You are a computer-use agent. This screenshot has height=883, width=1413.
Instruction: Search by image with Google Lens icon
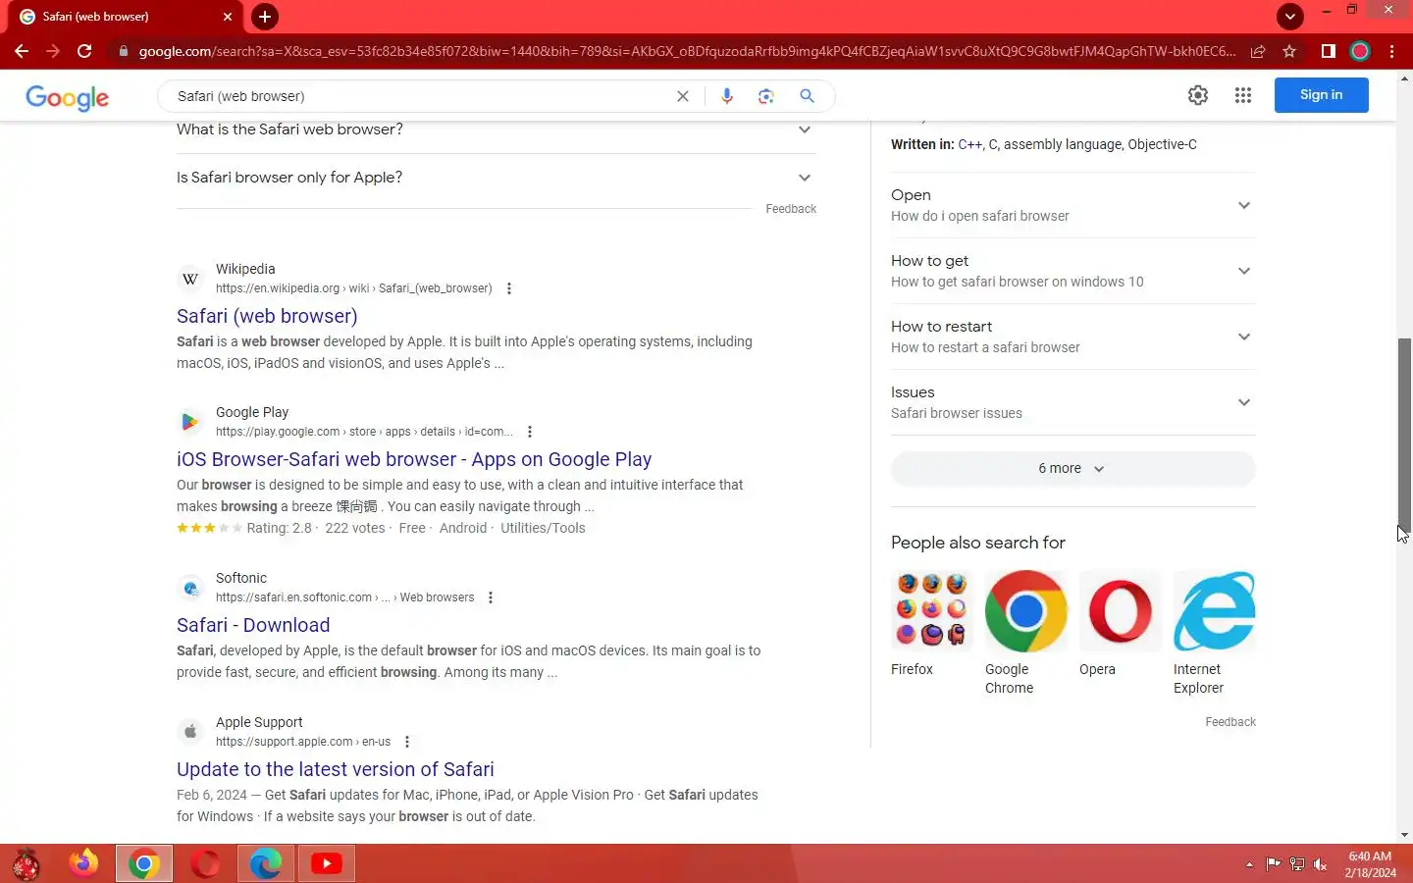766,96
